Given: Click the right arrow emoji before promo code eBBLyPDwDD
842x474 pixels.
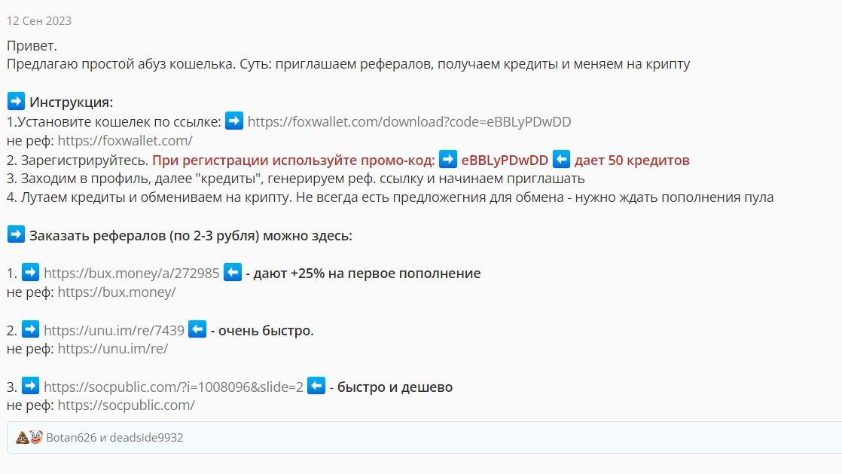Looking at the screenshot, I should 448,160.
